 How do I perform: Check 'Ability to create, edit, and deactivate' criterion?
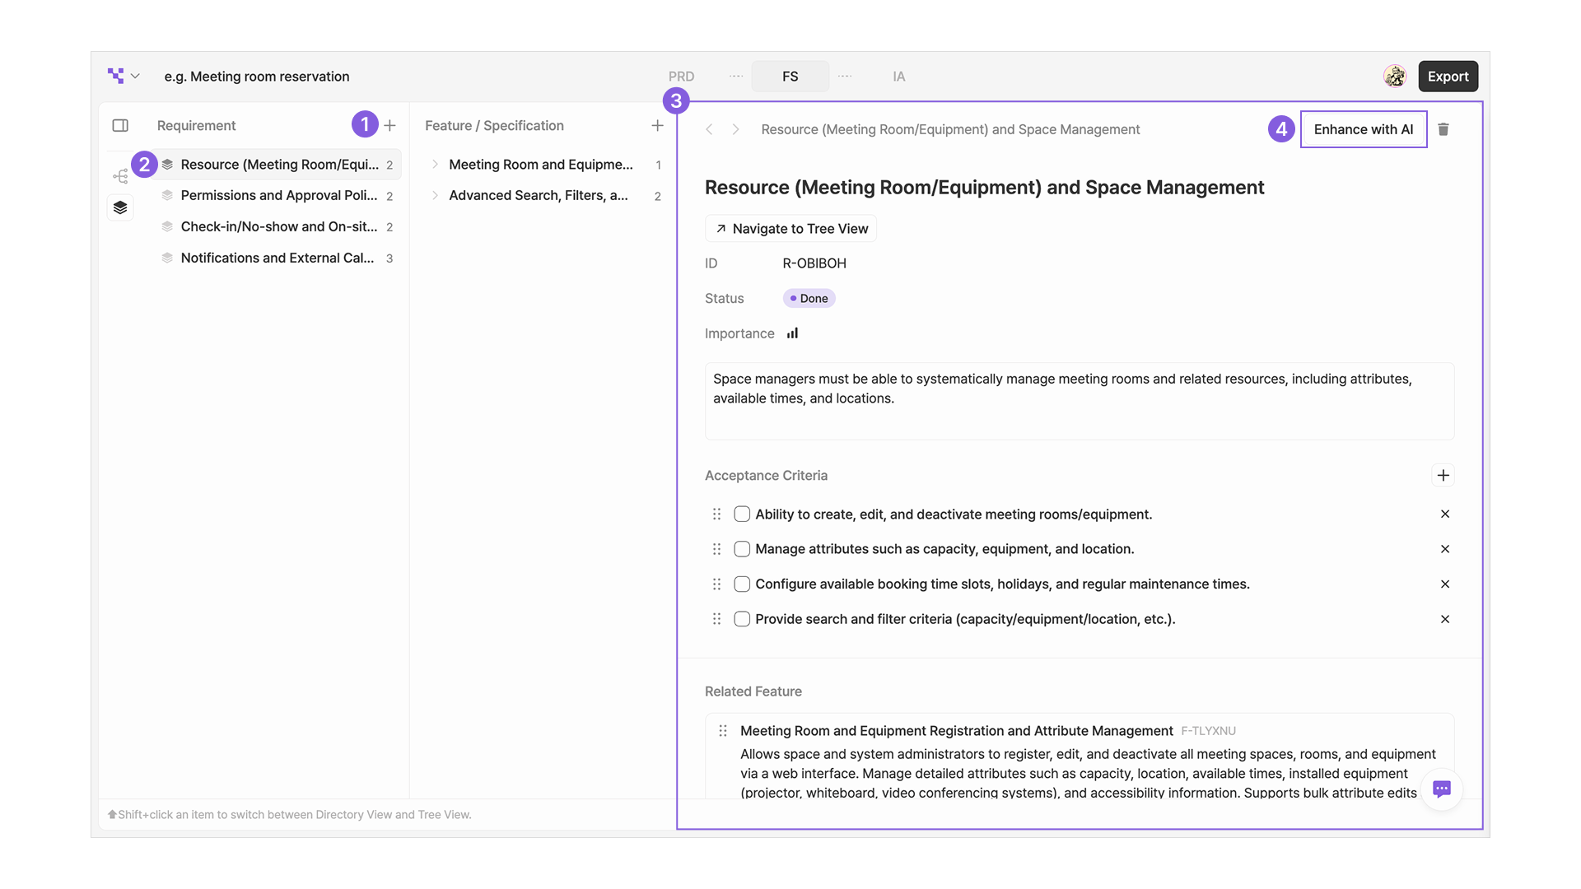[742, 514]
